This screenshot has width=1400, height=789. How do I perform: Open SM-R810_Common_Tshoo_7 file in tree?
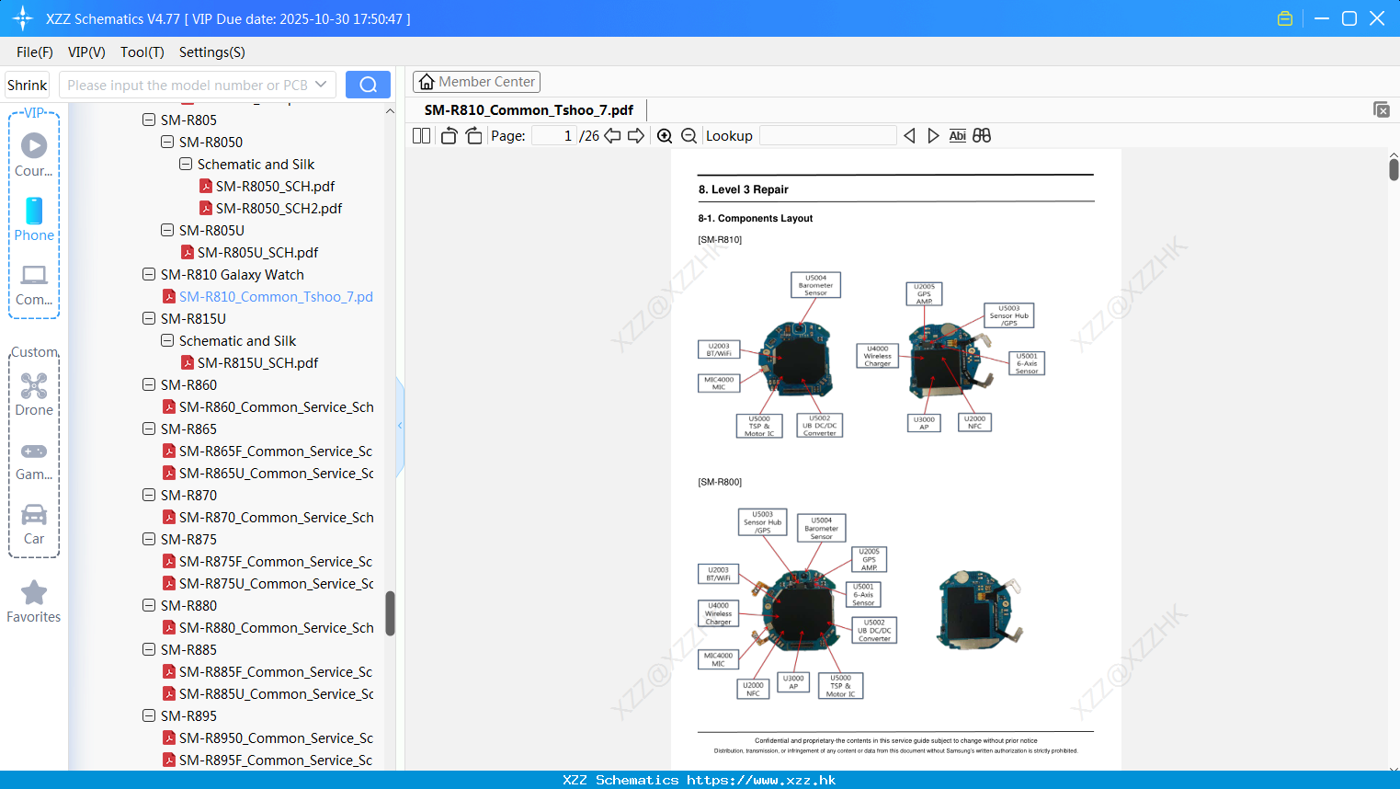(x=276, y=296)
